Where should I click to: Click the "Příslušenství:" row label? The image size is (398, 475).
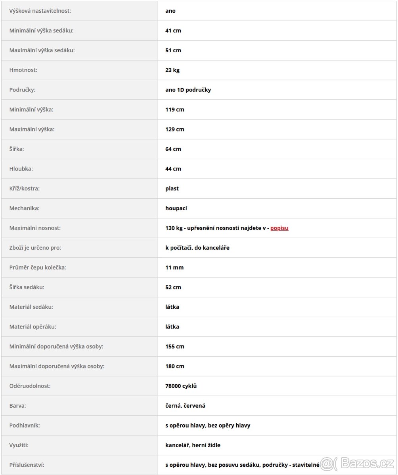click(x=27, y=465)
